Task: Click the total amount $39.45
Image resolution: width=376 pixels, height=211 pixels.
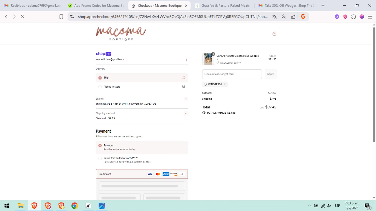Action: (x=271, y=107)
